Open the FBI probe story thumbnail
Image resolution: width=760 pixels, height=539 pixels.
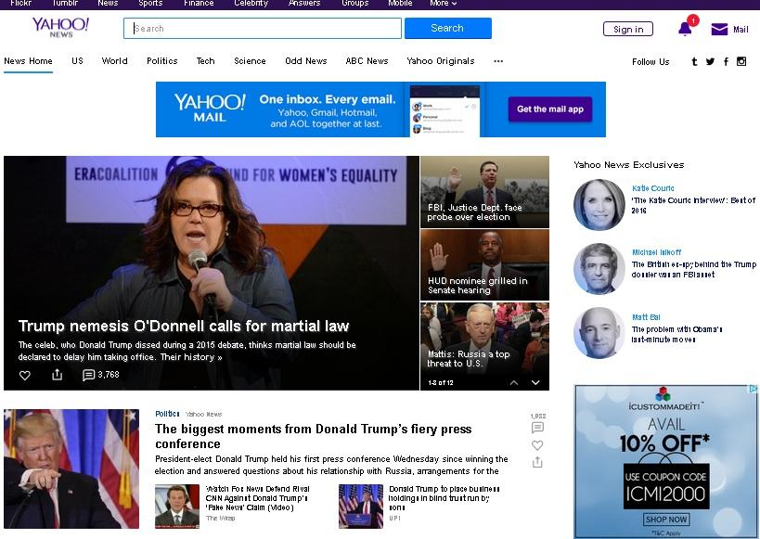pos(483,190)
